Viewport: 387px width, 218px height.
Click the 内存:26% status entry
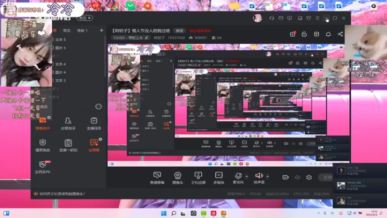coord(321,194)
